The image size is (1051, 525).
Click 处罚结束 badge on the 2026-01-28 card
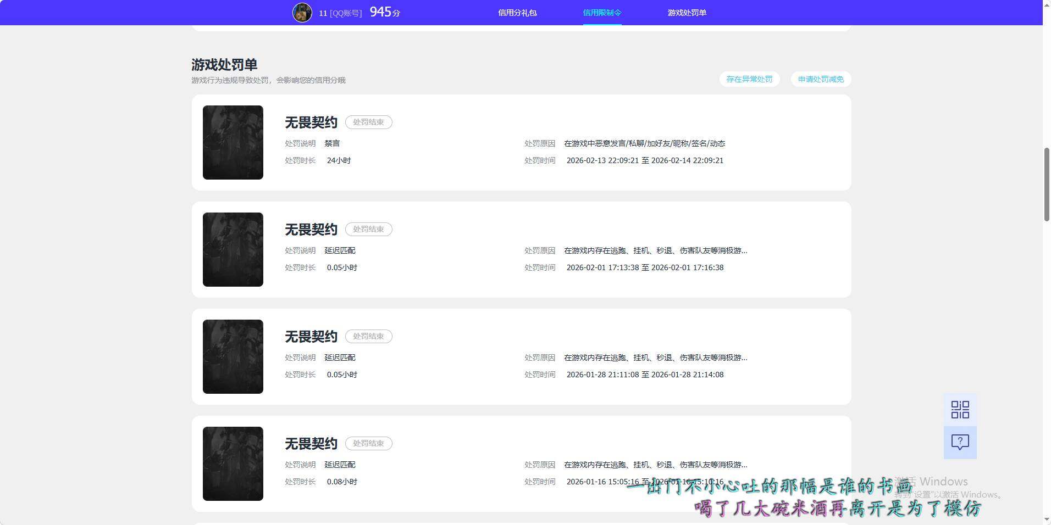point(368,336)
